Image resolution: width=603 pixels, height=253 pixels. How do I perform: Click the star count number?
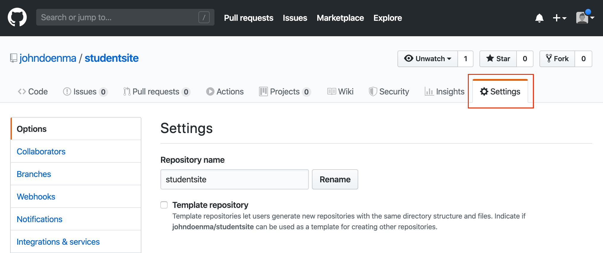(x=525, y=59)
